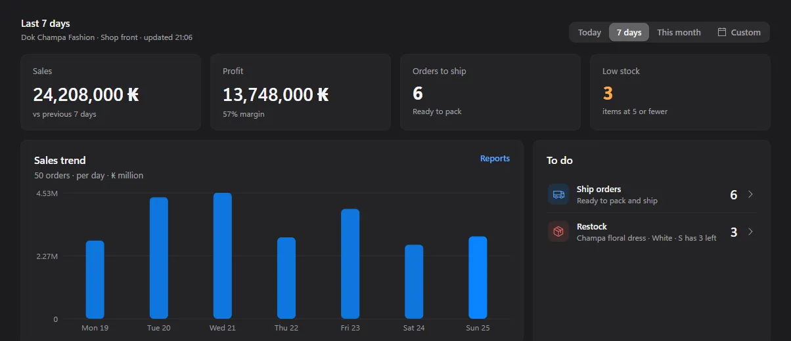Click the Wed 21 axis label
This screenshot has width=791, height=341.
[223, 328]
